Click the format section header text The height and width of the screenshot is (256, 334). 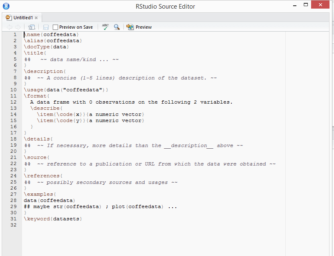pyautogui.click(x=36, y=96)
